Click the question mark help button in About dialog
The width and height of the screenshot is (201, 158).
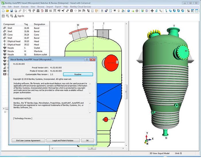point(87,59)
